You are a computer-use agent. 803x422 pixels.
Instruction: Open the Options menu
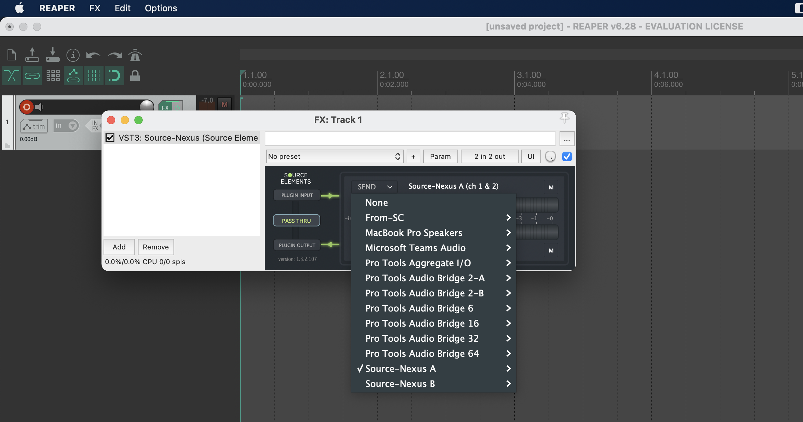coord(161,8)
